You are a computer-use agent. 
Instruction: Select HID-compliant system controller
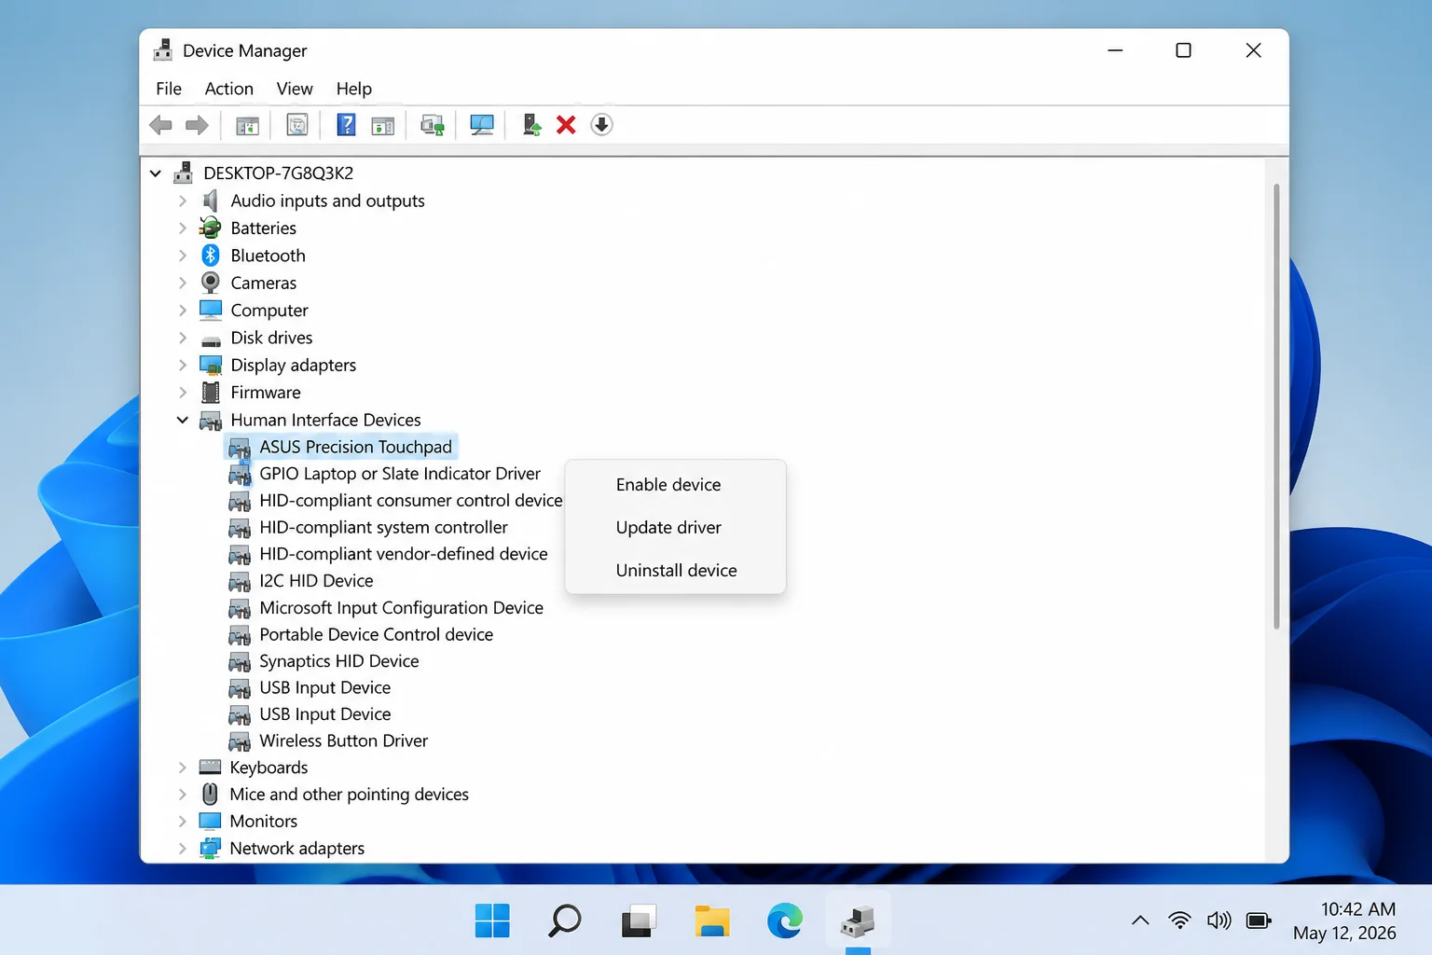click(x=383, y=527)
